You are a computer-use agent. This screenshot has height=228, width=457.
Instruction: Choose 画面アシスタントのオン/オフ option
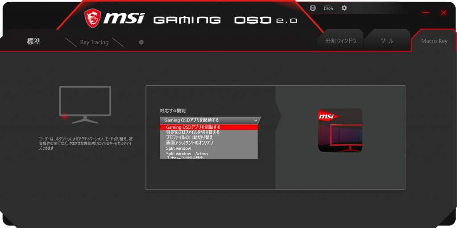coord(209,143)
